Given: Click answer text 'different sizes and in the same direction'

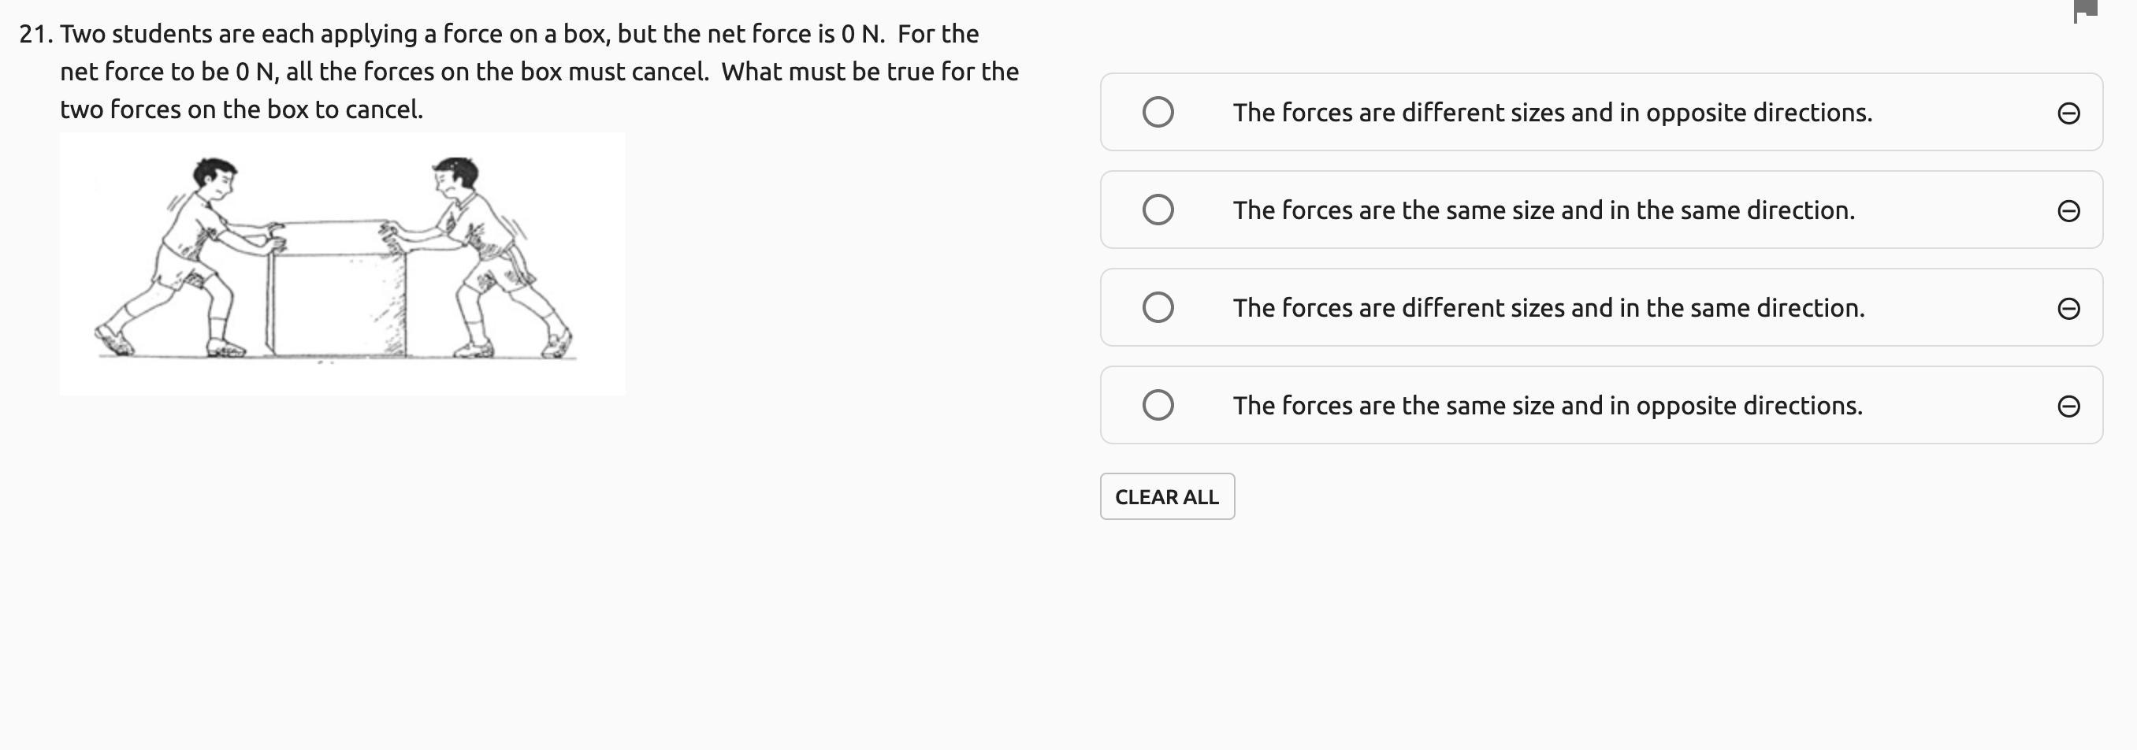Looking at the screenshot, I should [x=1548, y=309].
